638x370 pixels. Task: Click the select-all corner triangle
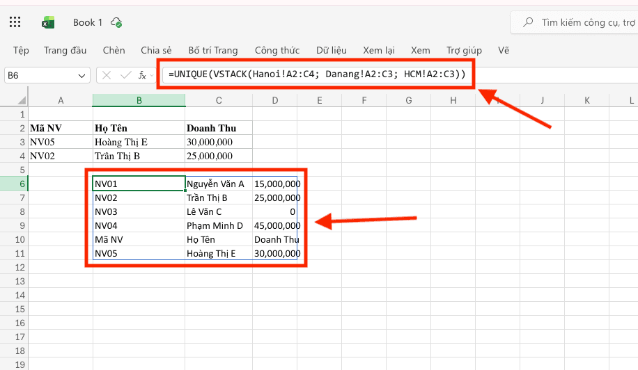coord(22,100)
